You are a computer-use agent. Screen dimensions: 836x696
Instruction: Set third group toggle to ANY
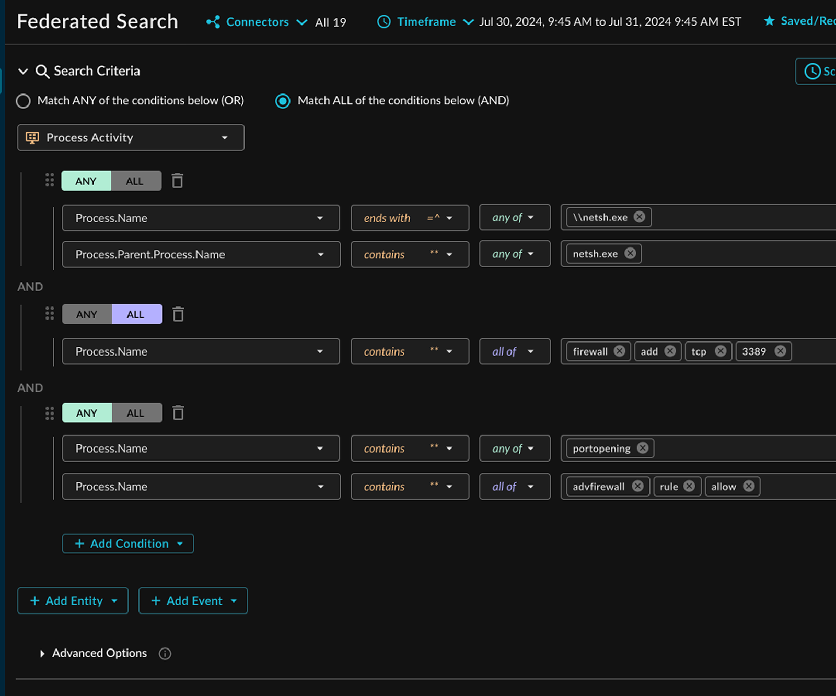tap(87, 413)
